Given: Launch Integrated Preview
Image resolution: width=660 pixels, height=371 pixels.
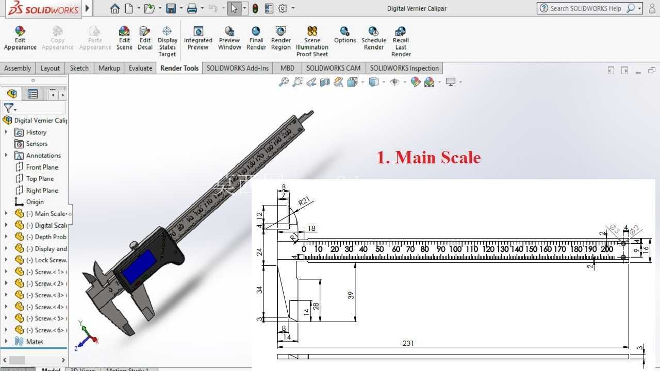Looking at the screenshot, I should [x=198, y=38].
